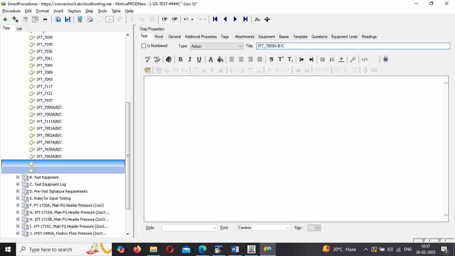This screenshot has height=256, width=455.
Task: Click the Title input field
Action: [353, 46]
